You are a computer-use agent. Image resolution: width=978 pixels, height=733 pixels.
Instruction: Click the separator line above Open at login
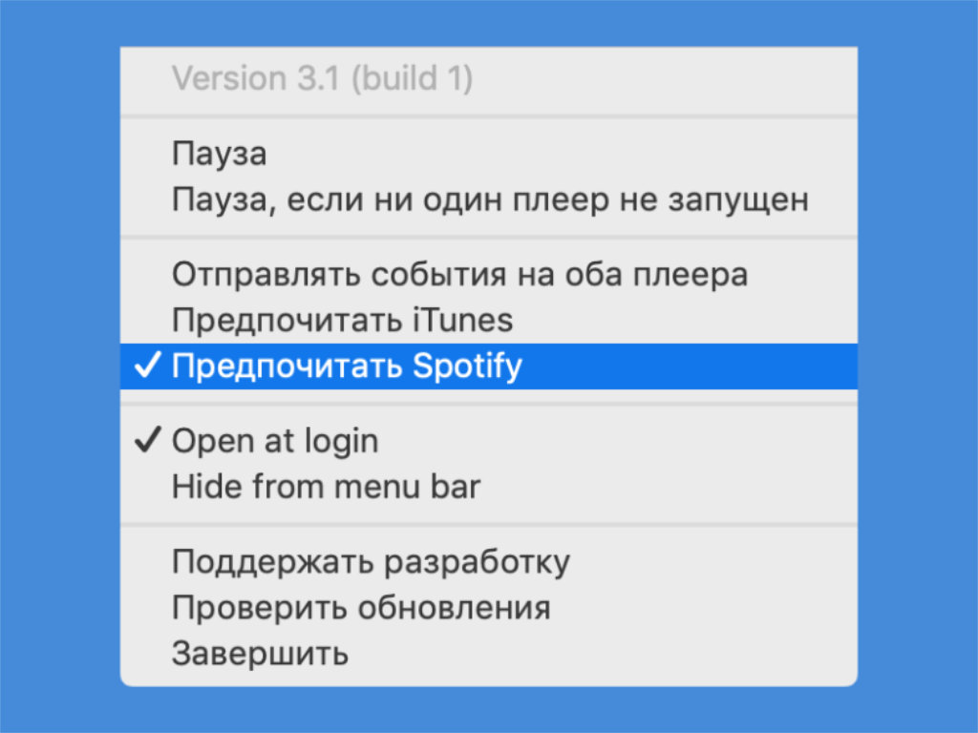[489, 405]
